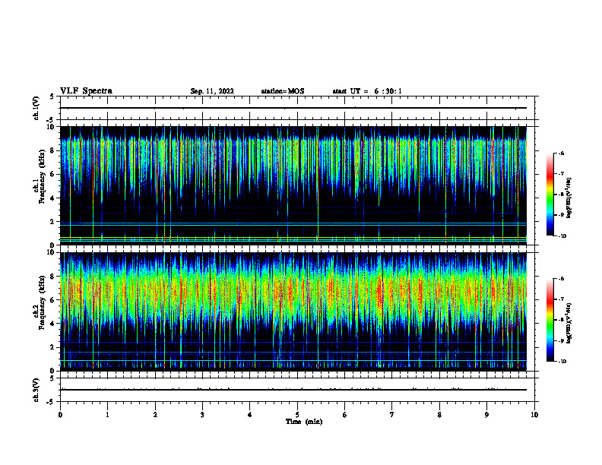Screen dimensions: 602x465
Task: Click time axis tick label "2"
Action: (155, 415)
